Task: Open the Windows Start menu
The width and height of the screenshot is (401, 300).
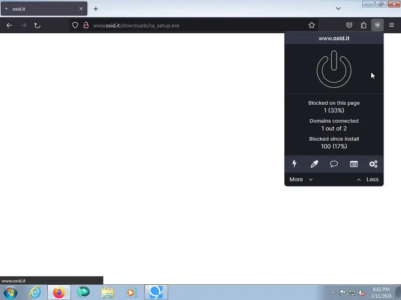Action: tap(11, 292)
